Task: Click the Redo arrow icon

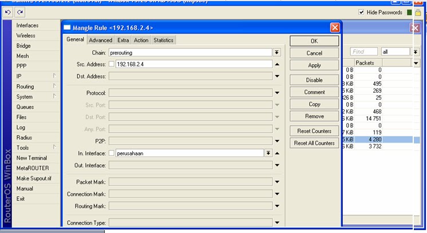Action: pos(20,12)
